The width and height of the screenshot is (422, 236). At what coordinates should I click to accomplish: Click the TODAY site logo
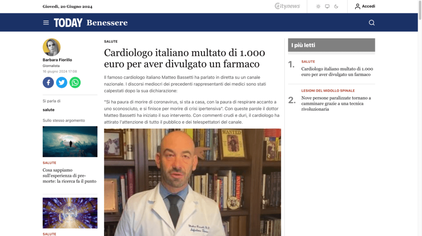pyautogui.click(x=68, y=23)
